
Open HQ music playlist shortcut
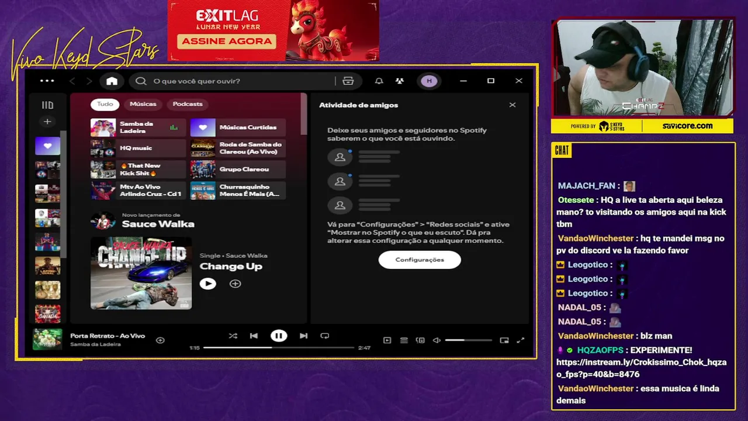coord(138,149)
